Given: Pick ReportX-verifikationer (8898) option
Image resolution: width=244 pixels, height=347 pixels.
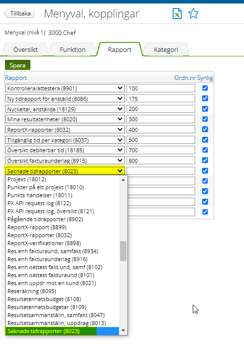Looking at the screenshot, I should [x=62, y=243].
